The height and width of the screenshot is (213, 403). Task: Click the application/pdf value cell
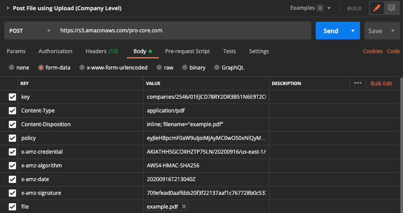click(206, 111)
